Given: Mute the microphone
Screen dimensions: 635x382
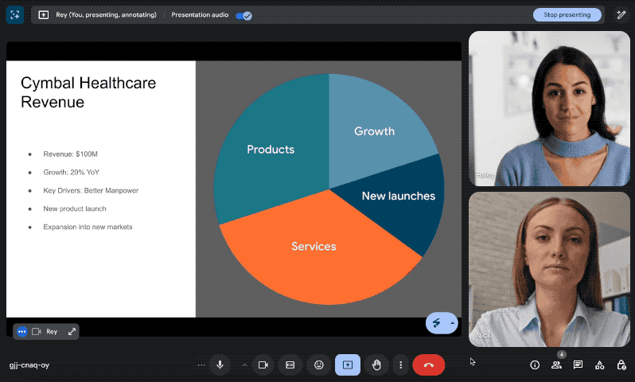Looking at the screenshot, I should (220, 364).
